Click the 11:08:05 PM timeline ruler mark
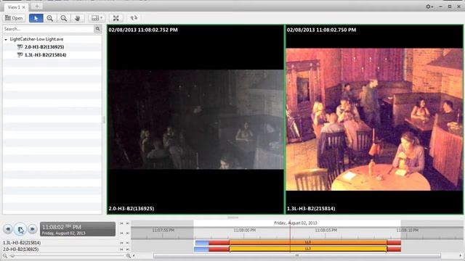 [x=326, y=231]
